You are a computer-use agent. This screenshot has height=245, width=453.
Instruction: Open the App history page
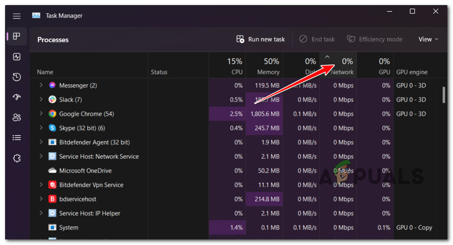(x=17, y=77)
